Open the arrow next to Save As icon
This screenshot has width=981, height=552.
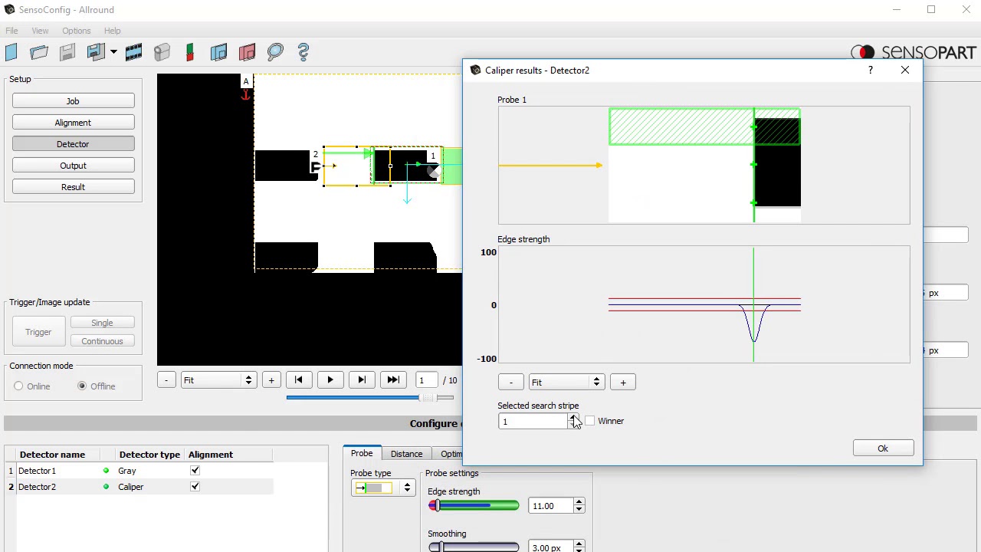click(x=113, y=52)
